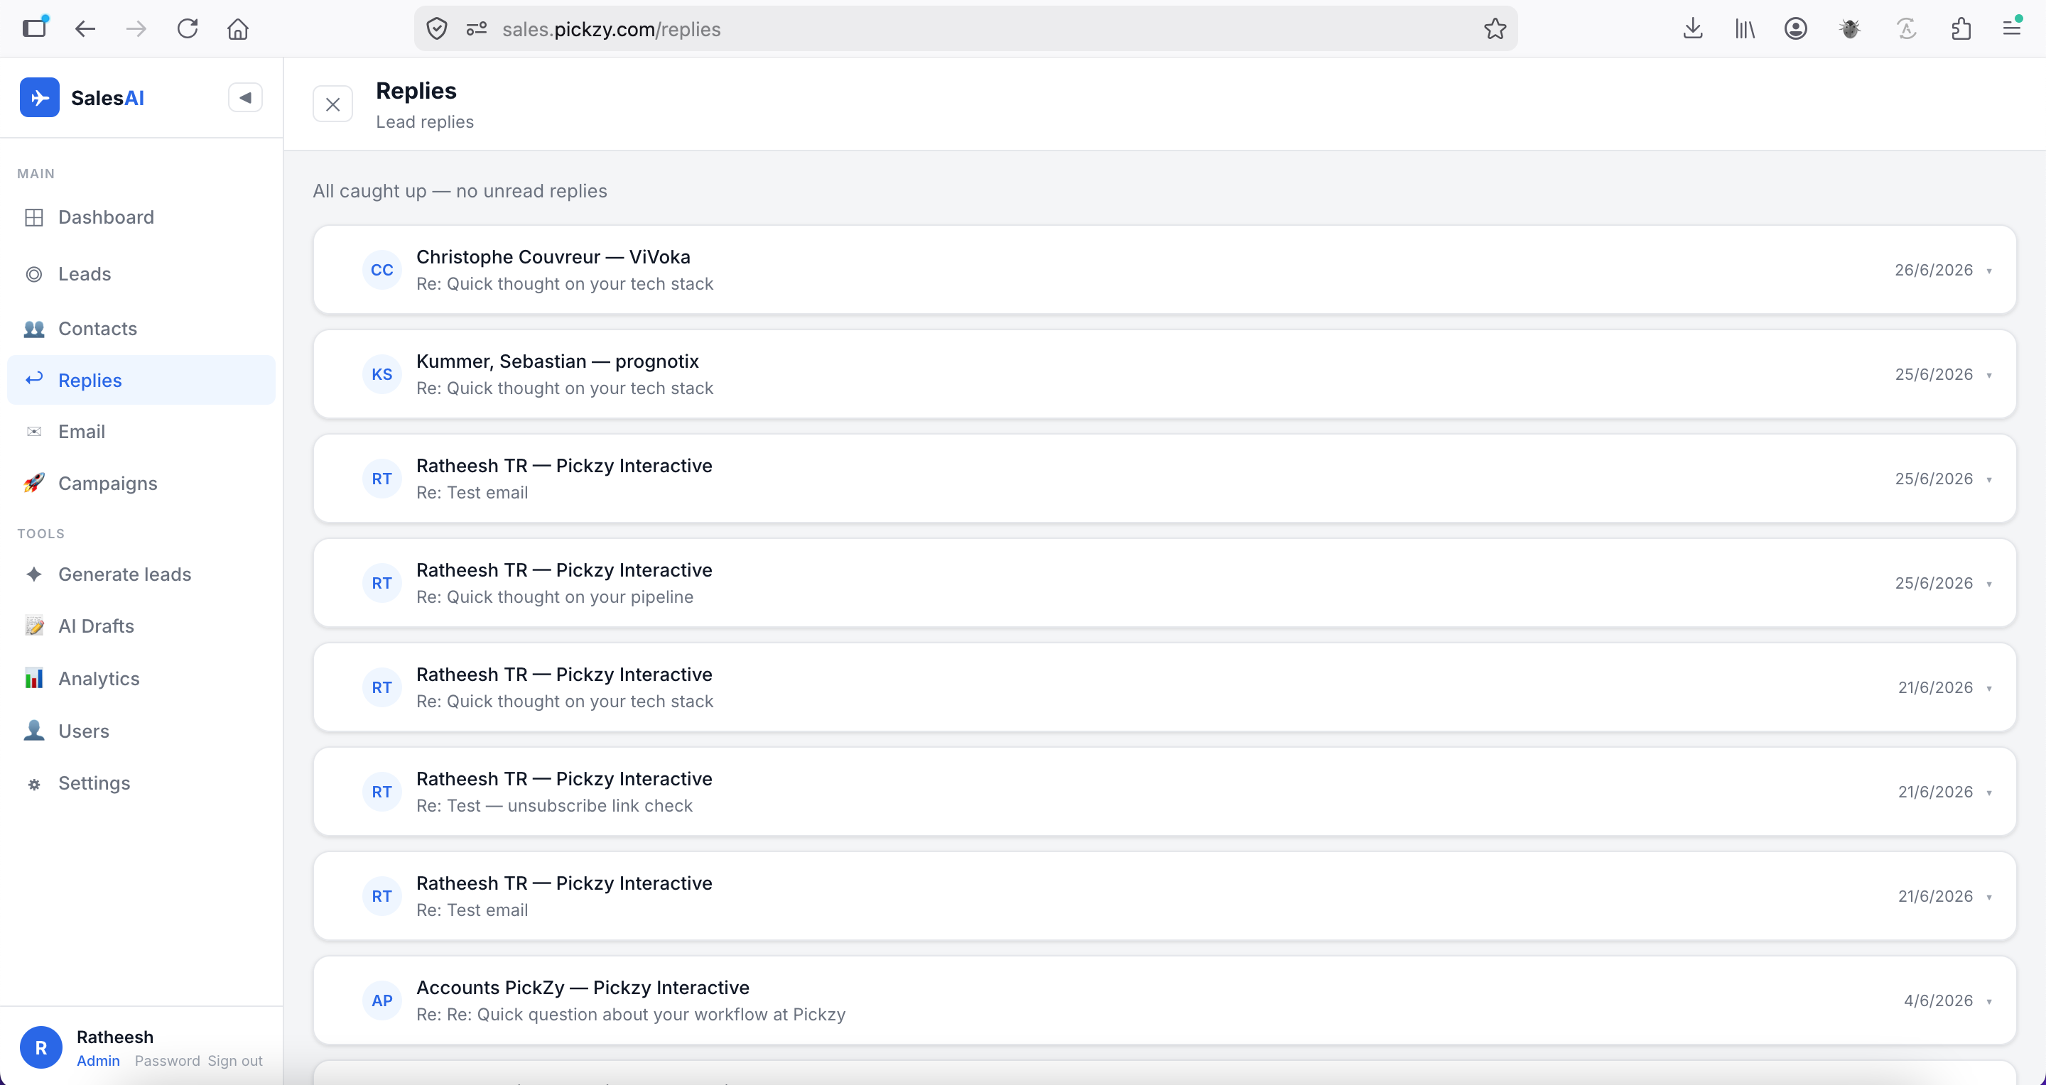Open the browser extensions puzzle icon
Screen dimensions: 2046x1085
[x=1961, y=29]
